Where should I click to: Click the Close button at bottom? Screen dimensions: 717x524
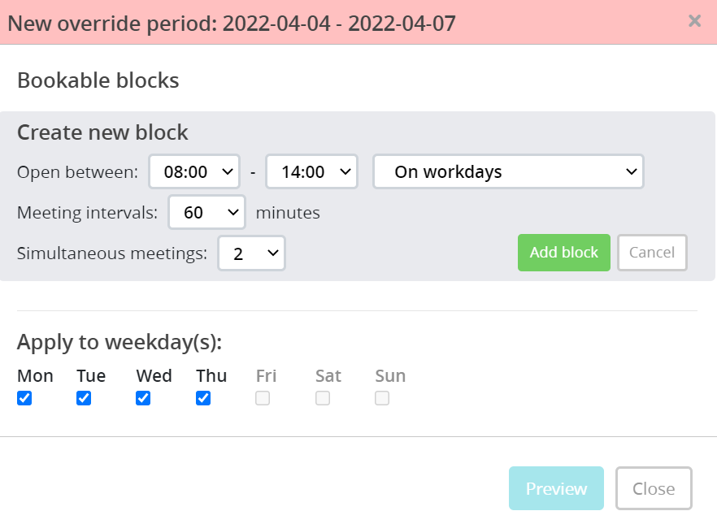tap(654, 488)
